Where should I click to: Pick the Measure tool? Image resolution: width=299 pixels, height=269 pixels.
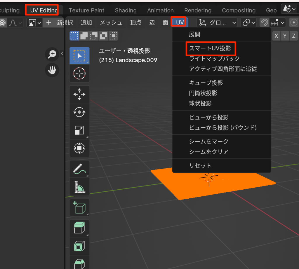79,187
